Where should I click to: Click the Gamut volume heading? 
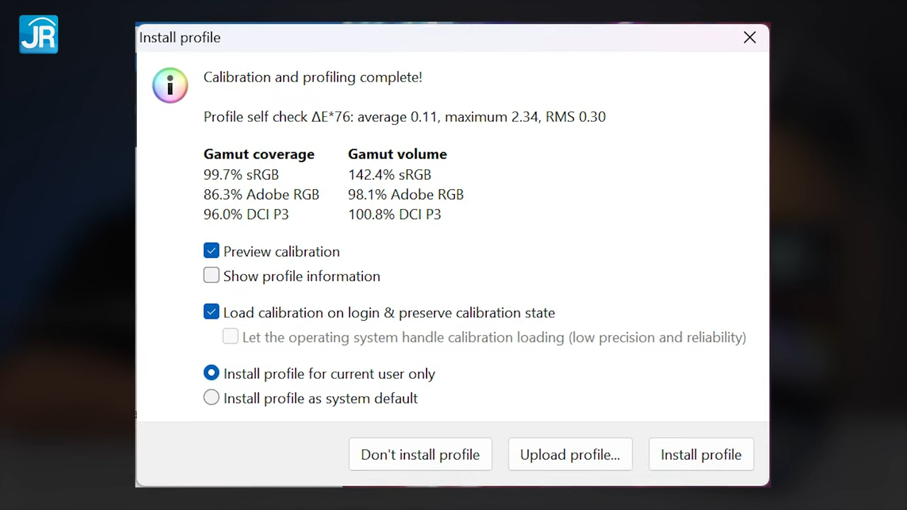397,154
